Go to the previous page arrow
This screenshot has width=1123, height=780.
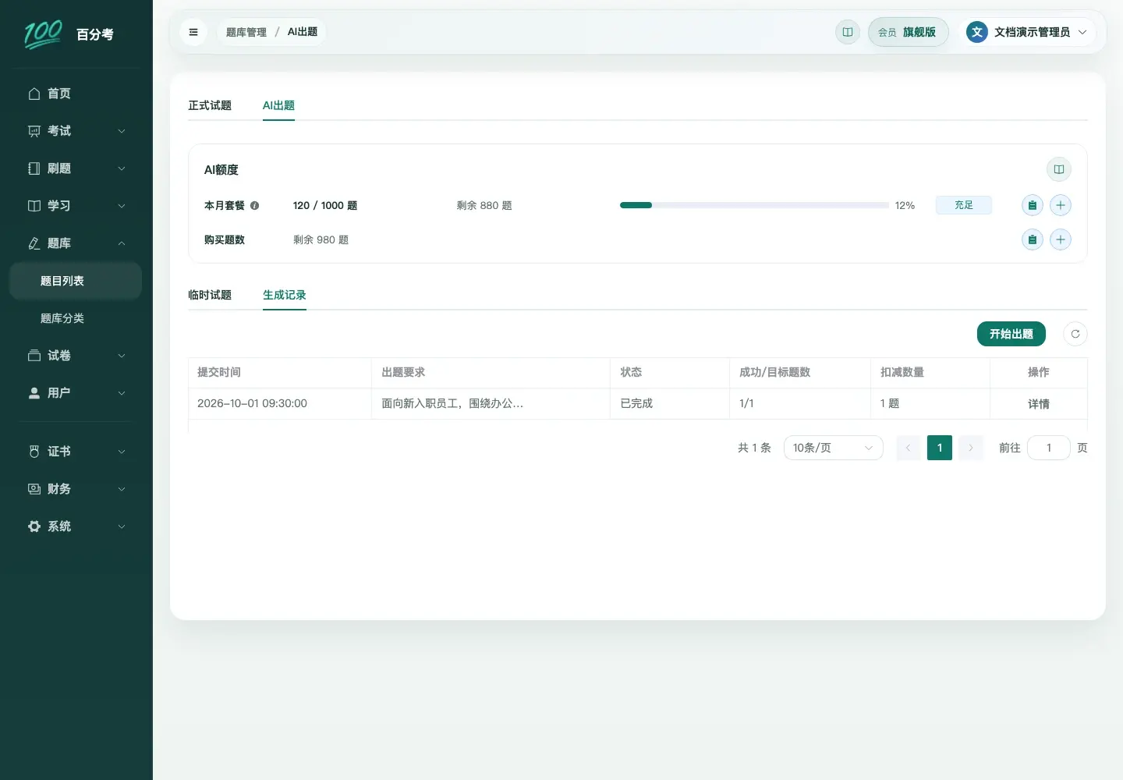pyautogui.click(x=909, y=448)
